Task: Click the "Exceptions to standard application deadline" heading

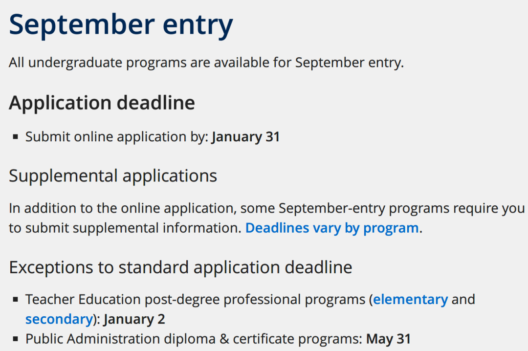Action: (180, 267)
